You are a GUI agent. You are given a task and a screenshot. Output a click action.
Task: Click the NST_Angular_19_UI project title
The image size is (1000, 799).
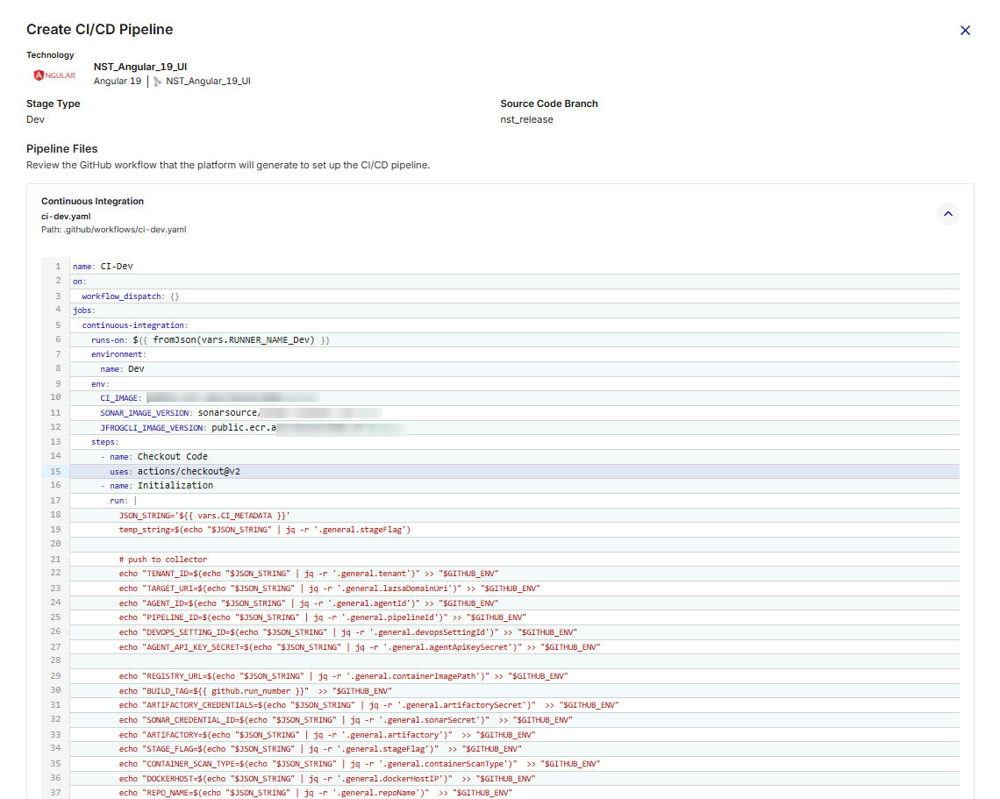pyautogui.click(x=140, y=67)
